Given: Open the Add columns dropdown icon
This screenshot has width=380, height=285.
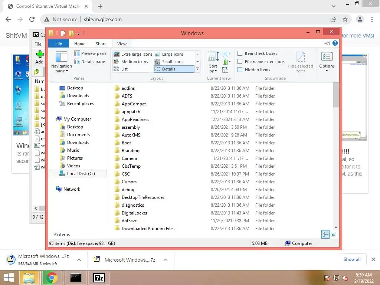Looking at the screenshot, I should pyautogui.click(x=227, y=62).
